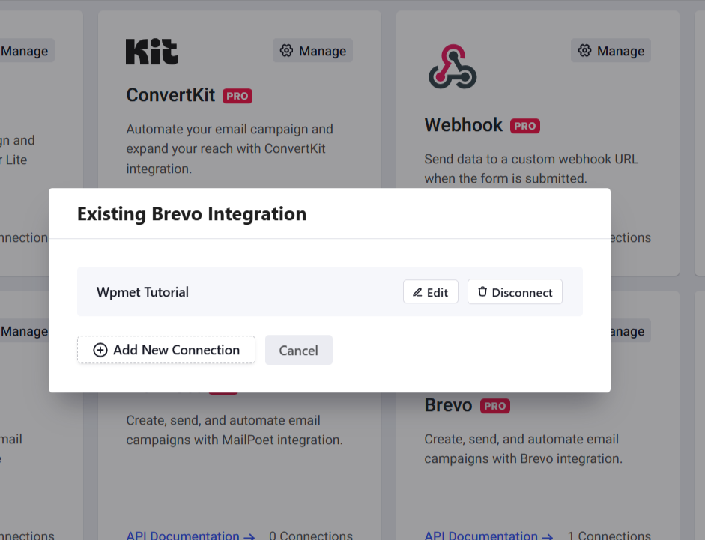Image resolution: width=705 pixels, height=540 pixels.
Task: Select the Webhook integration logo icon
Action: coord(450,65)
